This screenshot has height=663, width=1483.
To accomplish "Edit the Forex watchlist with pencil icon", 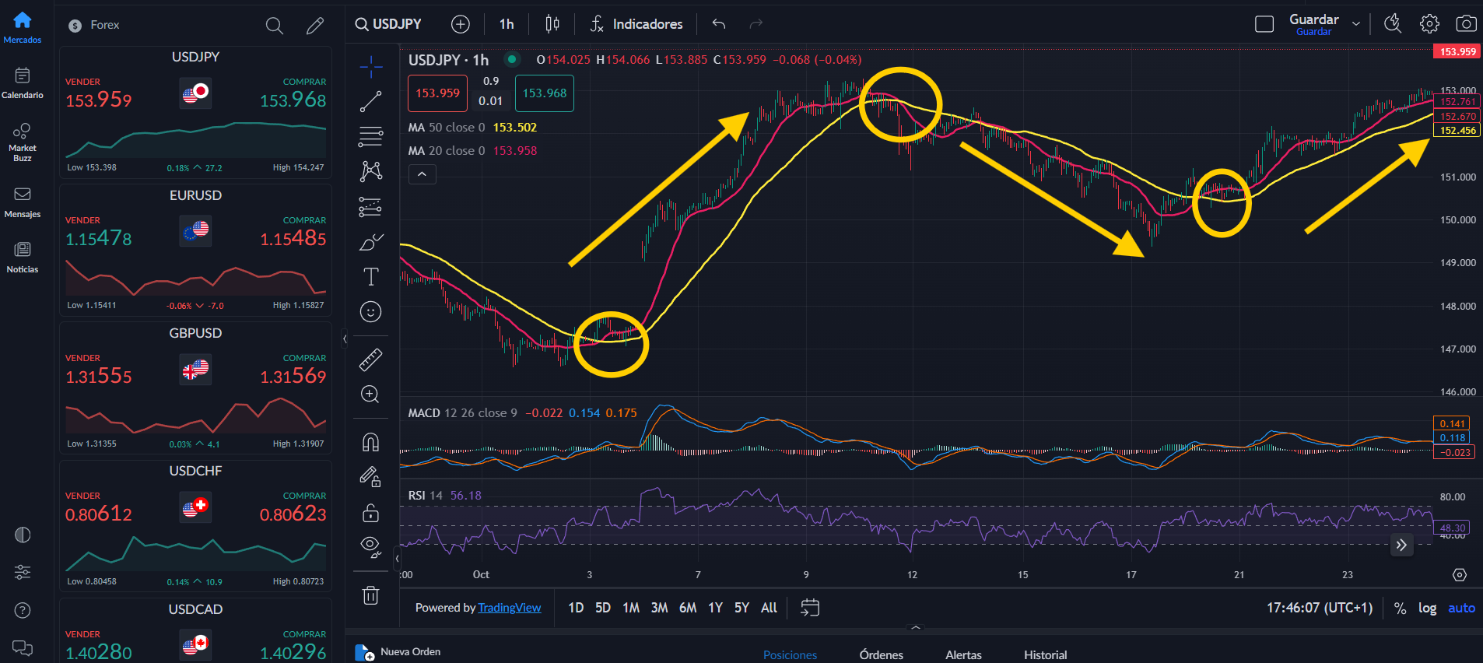I will pyautogui.click(x=315, y=26).
